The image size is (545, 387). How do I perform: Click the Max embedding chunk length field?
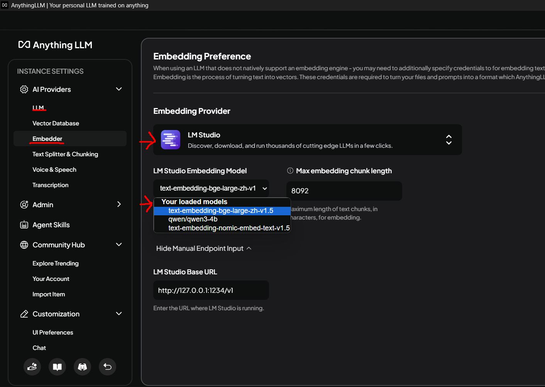(344, 191)
